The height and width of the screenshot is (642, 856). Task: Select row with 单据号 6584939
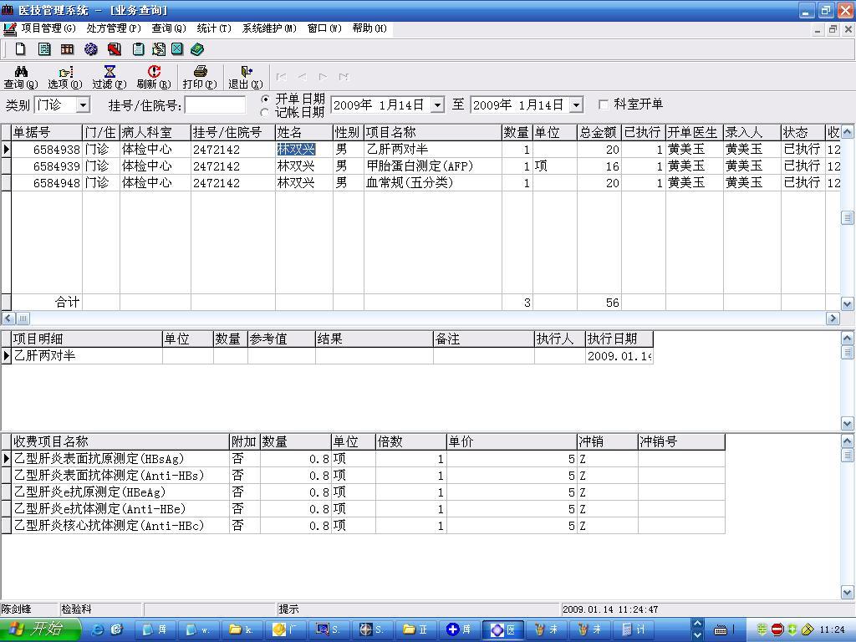[420, 166]
